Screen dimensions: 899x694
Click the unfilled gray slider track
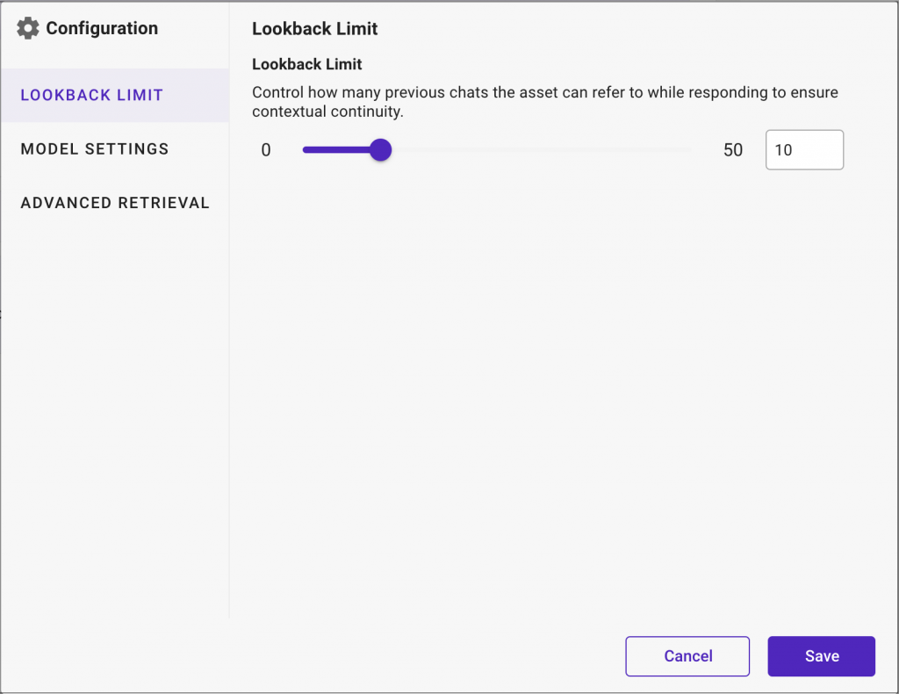542,149
